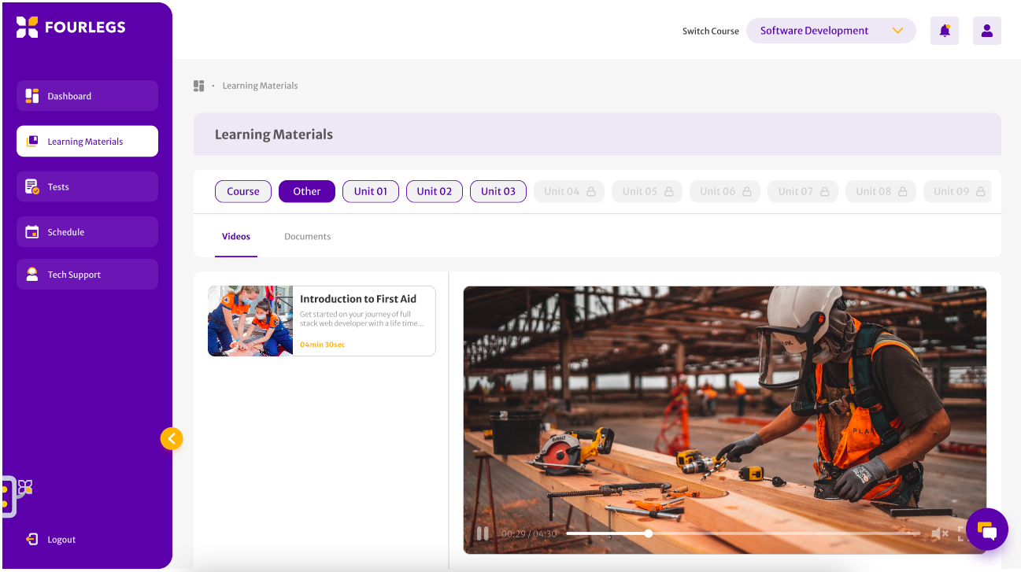This screenshot has height=572, width=1021.
Task: Click the breadcrumb dashboard grid icon
Action: [199, 86]
